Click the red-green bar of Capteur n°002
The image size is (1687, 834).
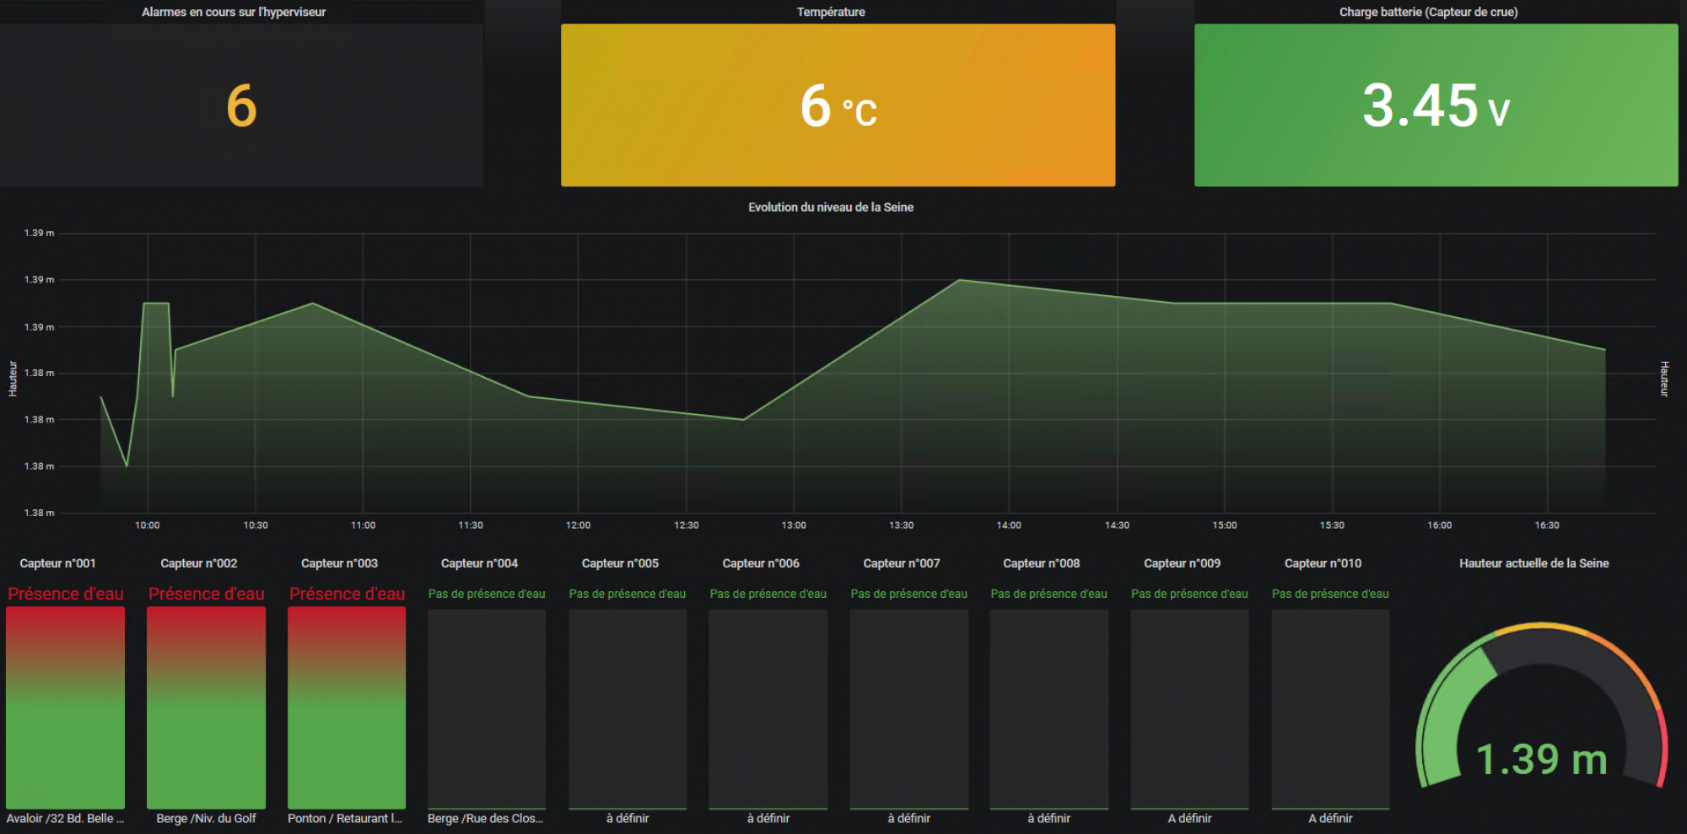(206, 708)
